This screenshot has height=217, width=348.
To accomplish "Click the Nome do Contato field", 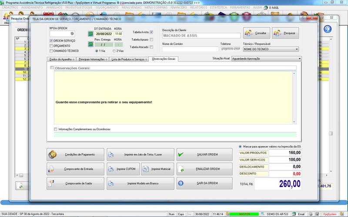I will point(191,49).
